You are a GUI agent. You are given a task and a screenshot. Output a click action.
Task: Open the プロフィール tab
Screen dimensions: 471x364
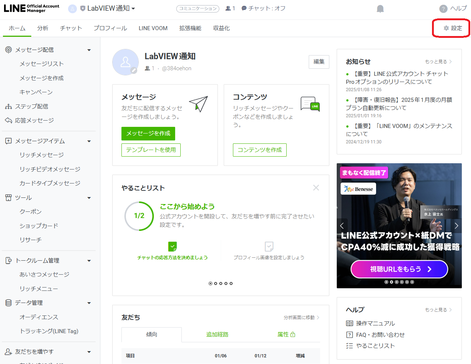110,28
